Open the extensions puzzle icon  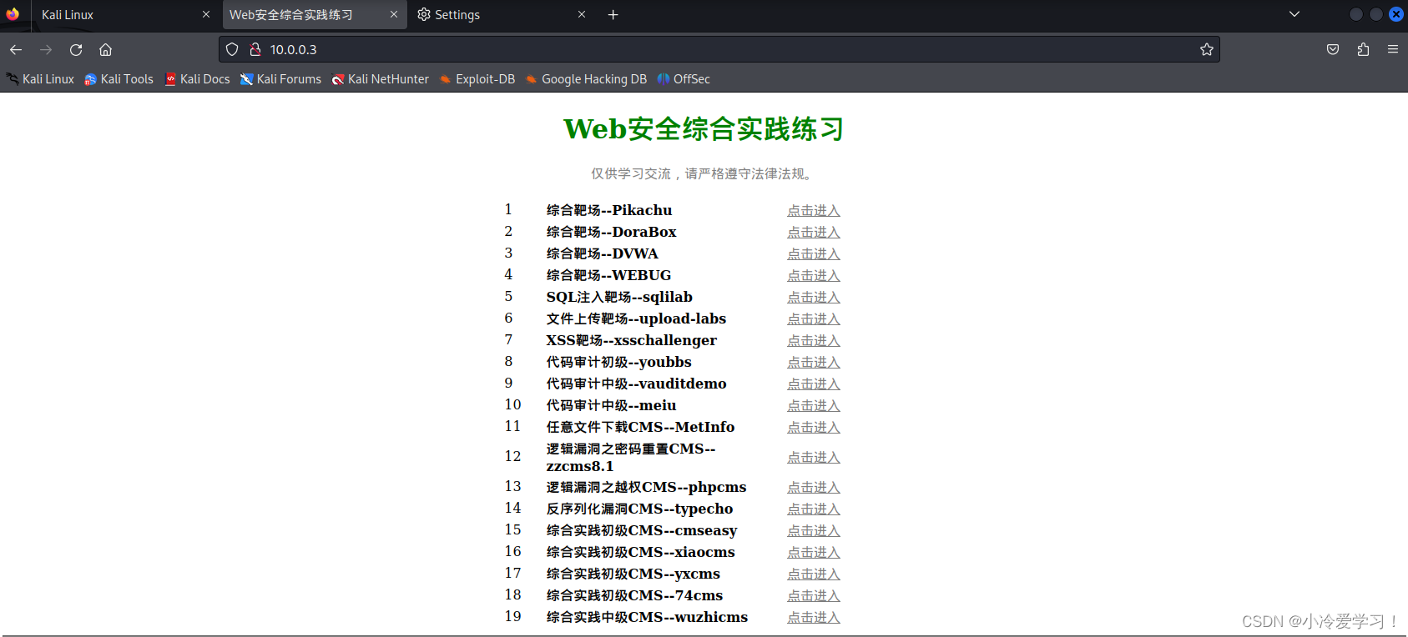(x=1363, y=49)
